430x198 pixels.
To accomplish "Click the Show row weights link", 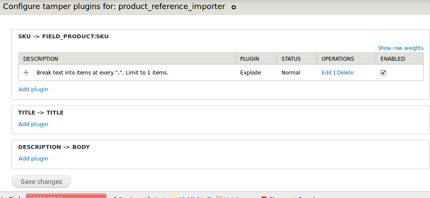I will [400, 48].
